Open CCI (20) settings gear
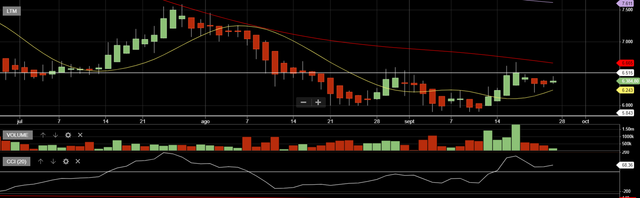 coord(66,161)
